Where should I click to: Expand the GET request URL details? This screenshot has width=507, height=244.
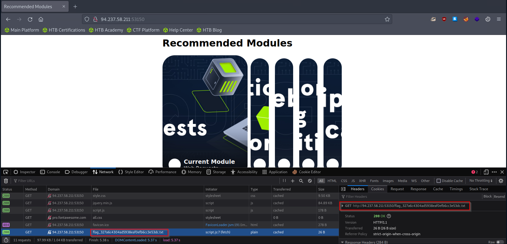343,206
